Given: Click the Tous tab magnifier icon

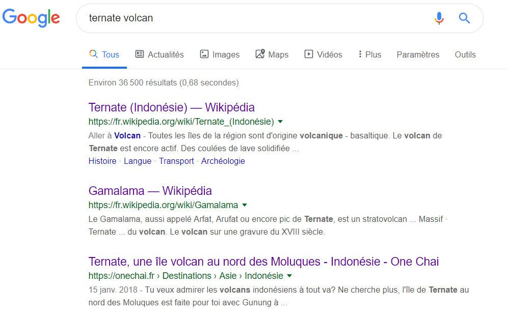Looking at the screenshot, I should tap(93, 54).
